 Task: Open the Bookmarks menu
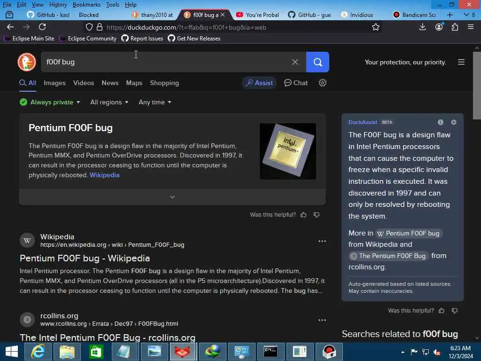[86, 5]
